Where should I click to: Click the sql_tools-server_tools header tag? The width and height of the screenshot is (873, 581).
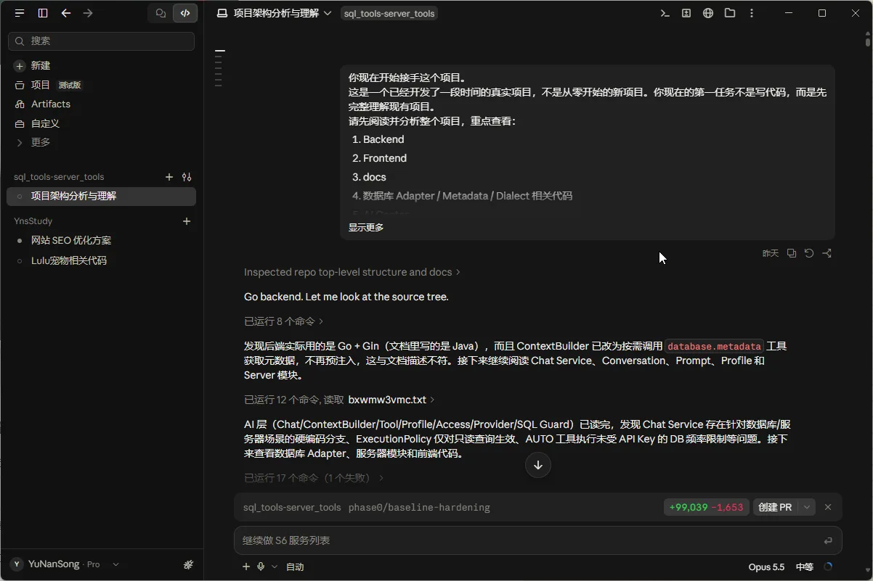[389, 13]
